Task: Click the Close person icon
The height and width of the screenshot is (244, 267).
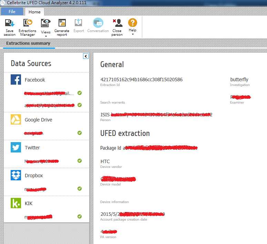Action: [x=117, y=23]
